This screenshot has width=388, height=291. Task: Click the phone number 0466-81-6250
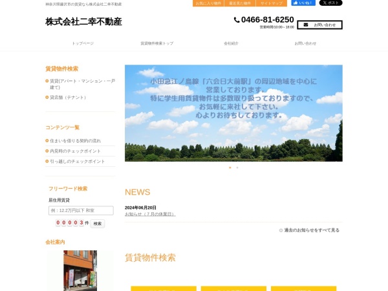[267, 19]
